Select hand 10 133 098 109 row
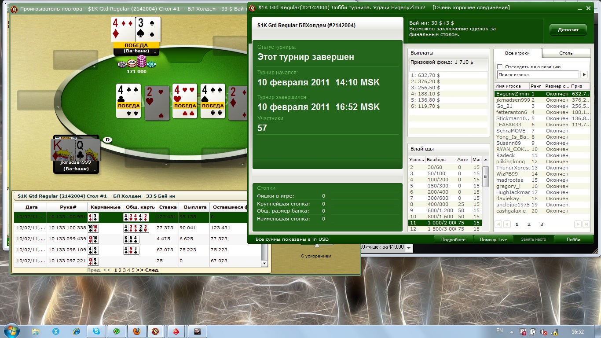The image size is (601, 338). 137,250
